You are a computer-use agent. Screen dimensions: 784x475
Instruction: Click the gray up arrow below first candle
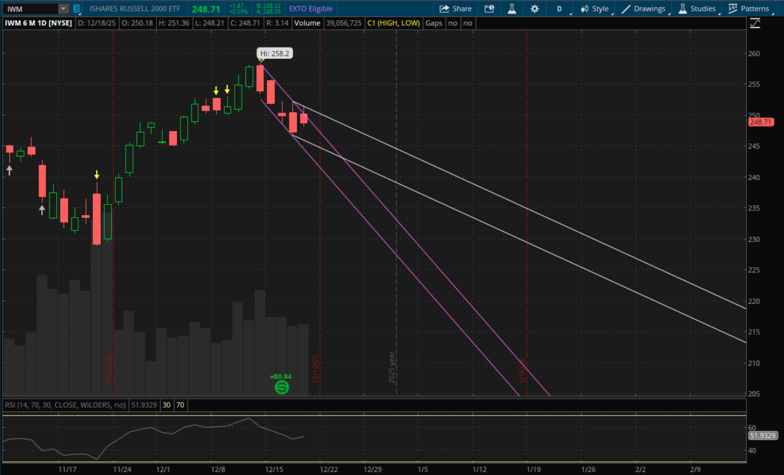[9, 170]
